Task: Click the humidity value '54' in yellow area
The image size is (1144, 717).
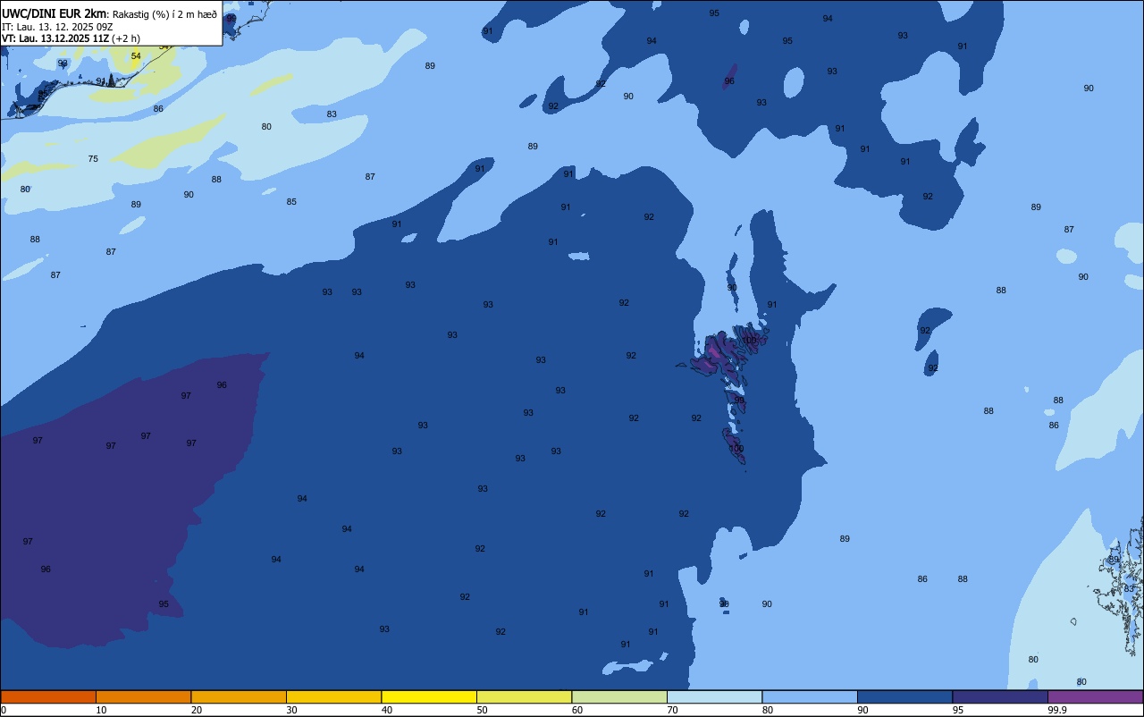Action: [136, 56]
